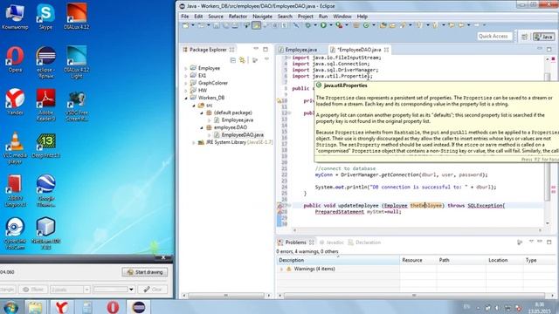The height and width of the screenshot is (314, 559).
Task: Toggle Link with Editor in Package Explorer
Action: [243, 60]
